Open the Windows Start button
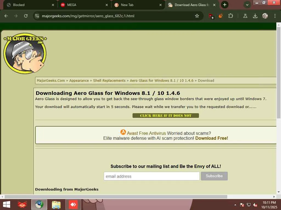This screenshot has height=210, width=281. 7,205
